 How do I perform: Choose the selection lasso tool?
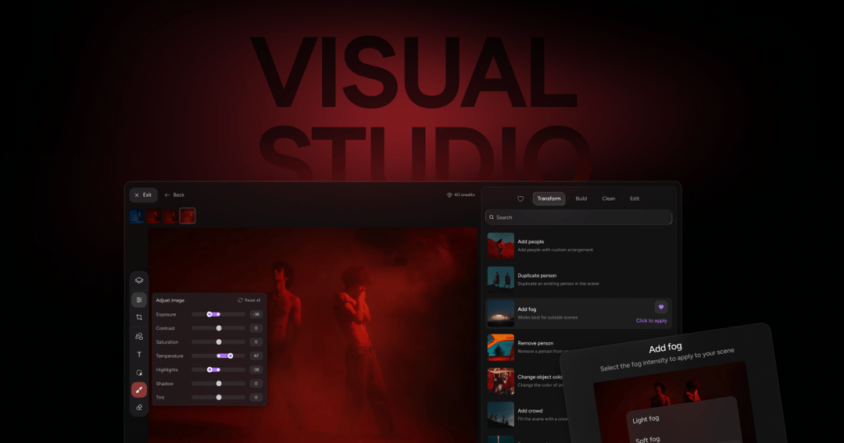(x=139, y=373)
